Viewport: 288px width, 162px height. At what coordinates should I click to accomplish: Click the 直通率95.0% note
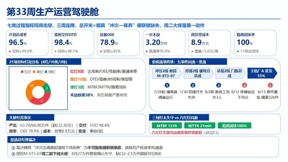pyautogui.click(x=159, y=51)
